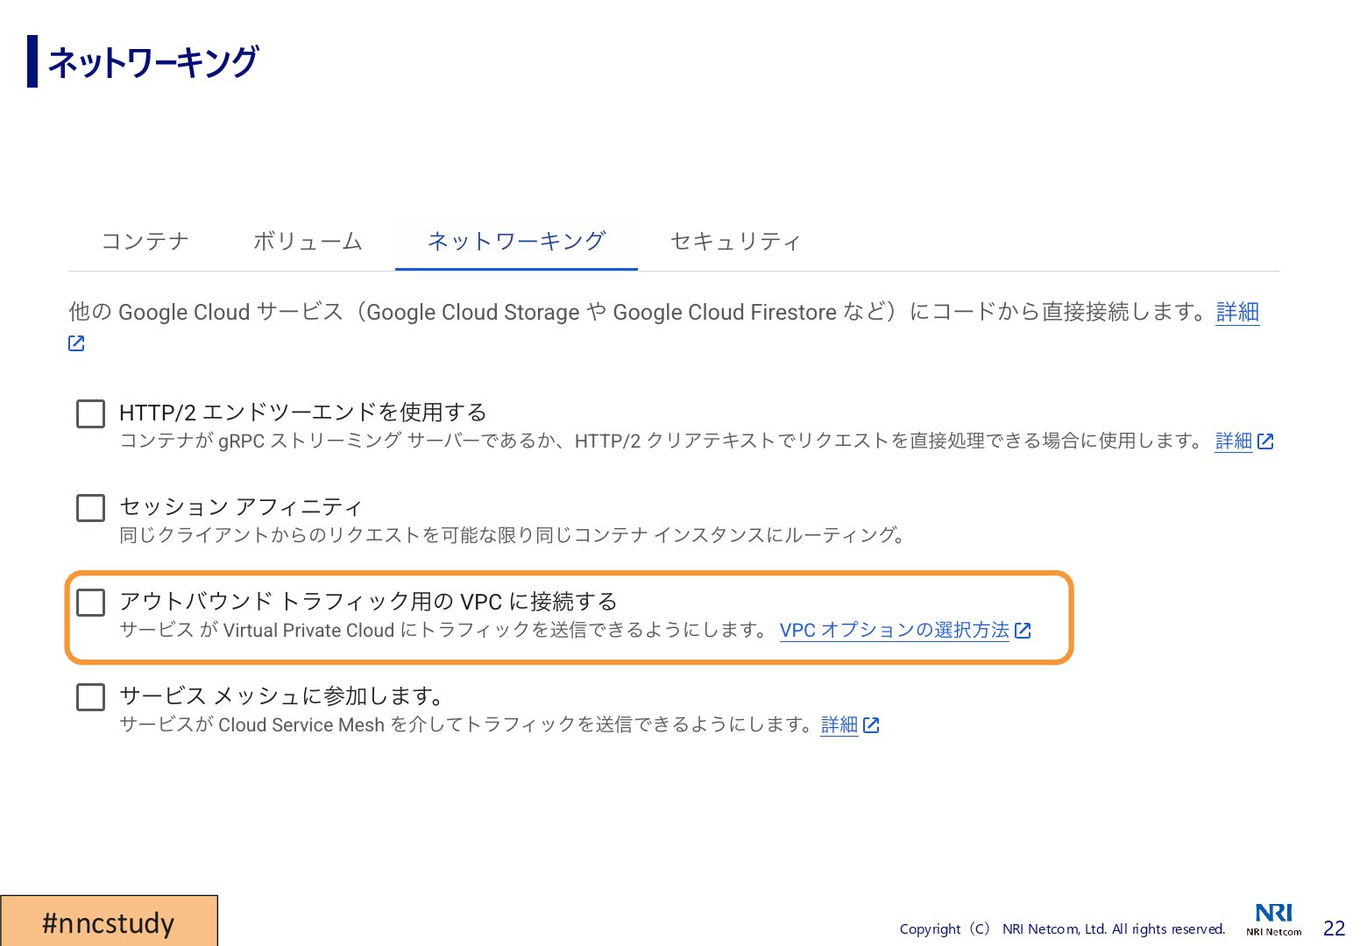Click external-link icon after VPC オプションの選択方法
Image resolution: width=1367 pixels, height=946 pixels.
(x=1023, y=631)
